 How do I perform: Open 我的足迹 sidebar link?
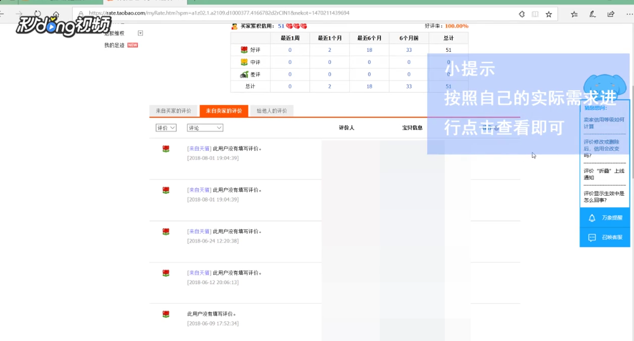115,45
